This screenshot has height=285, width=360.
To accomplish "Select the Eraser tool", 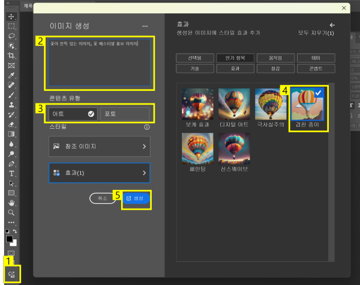I will (11, 124).
